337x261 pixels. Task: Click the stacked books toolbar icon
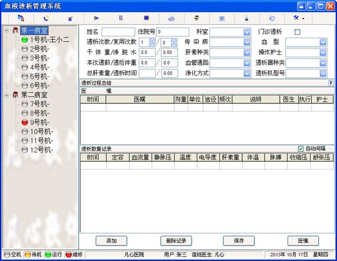[196, 18]
